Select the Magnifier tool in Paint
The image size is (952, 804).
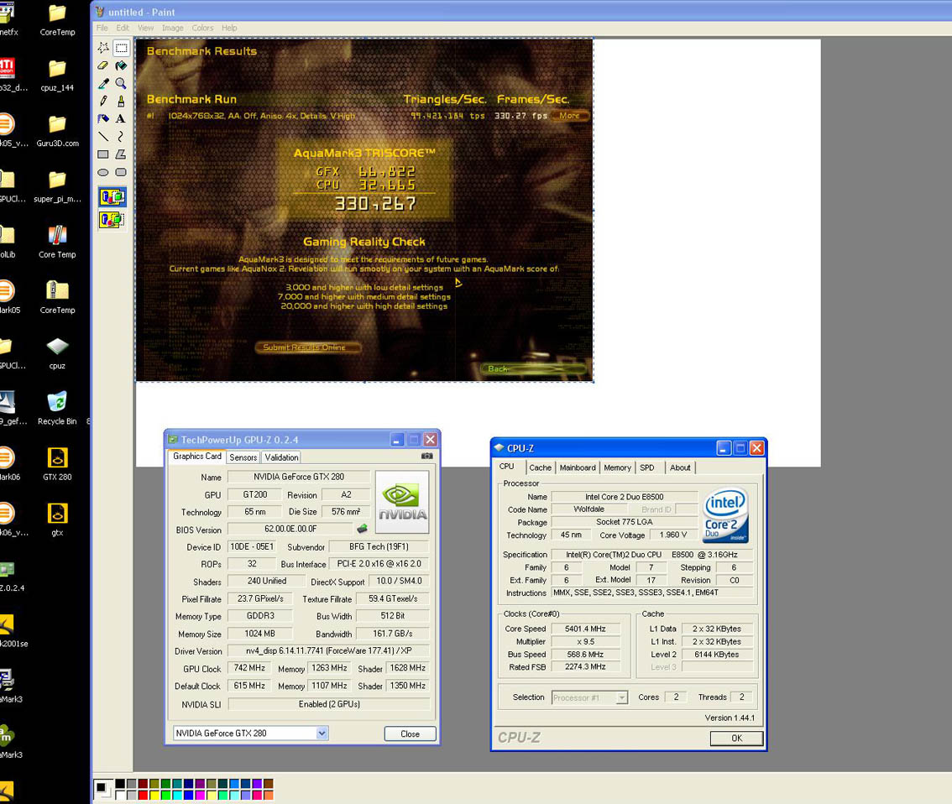(x=122, y=83)
